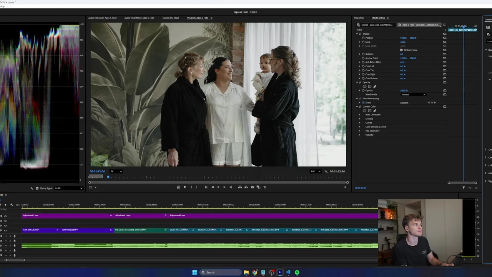Go to next Speed keyframe arrow

tap(435, 103)
